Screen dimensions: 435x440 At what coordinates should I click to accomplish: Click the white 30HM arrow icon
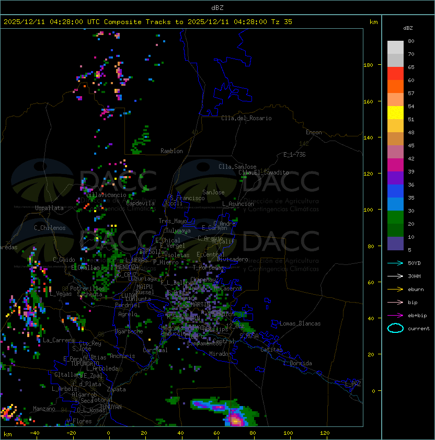(395, 276)
